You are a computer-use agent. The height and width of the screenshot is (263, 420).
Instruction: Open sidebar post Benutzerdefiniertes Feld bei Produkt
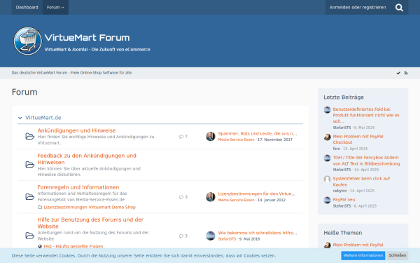(366, 115)
